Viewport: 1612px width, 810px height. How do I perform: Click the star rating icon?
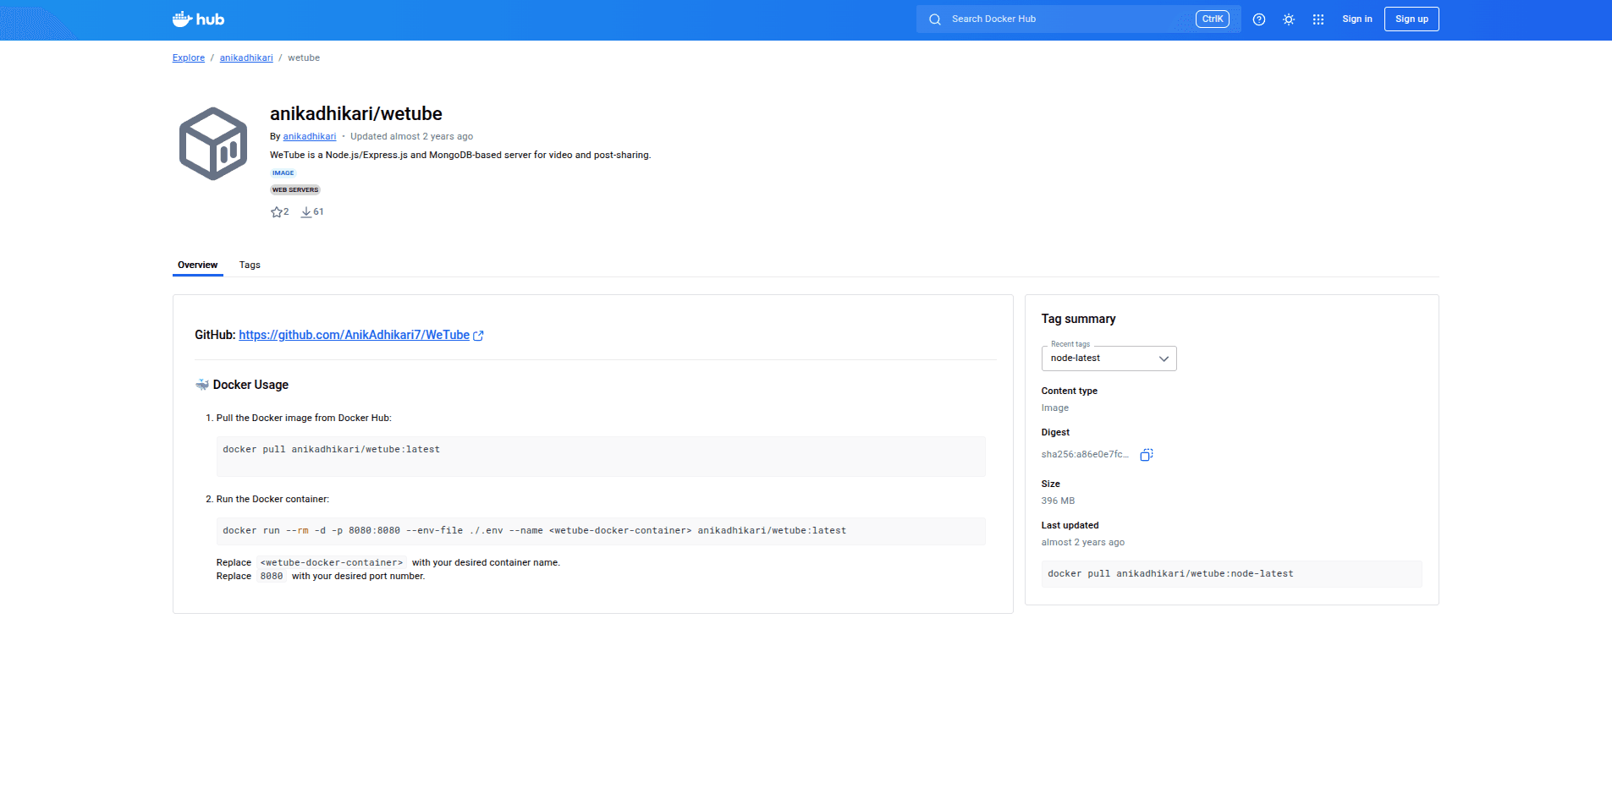tap(277, 212)
